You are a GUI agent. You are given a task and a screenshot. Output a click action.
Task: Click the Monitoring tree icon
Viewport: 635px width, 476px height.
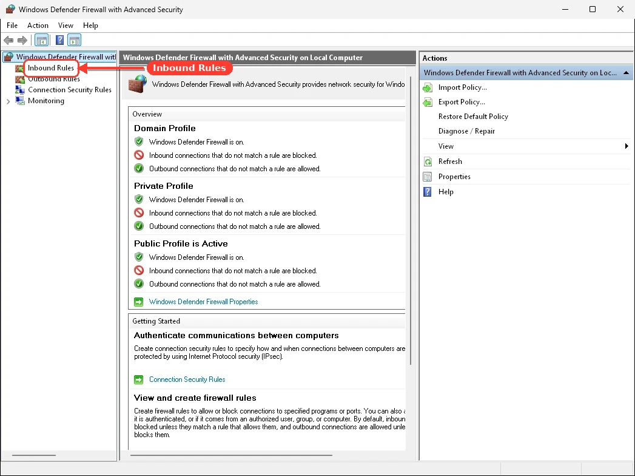(x=20, y=101)
